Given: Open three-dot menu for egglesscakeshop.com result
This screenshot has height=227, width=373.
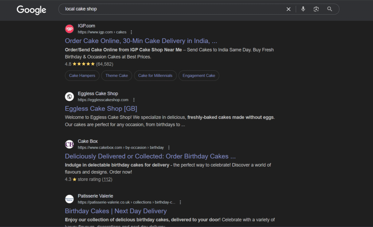Looking at the screenshot, I should click(134, 100).
